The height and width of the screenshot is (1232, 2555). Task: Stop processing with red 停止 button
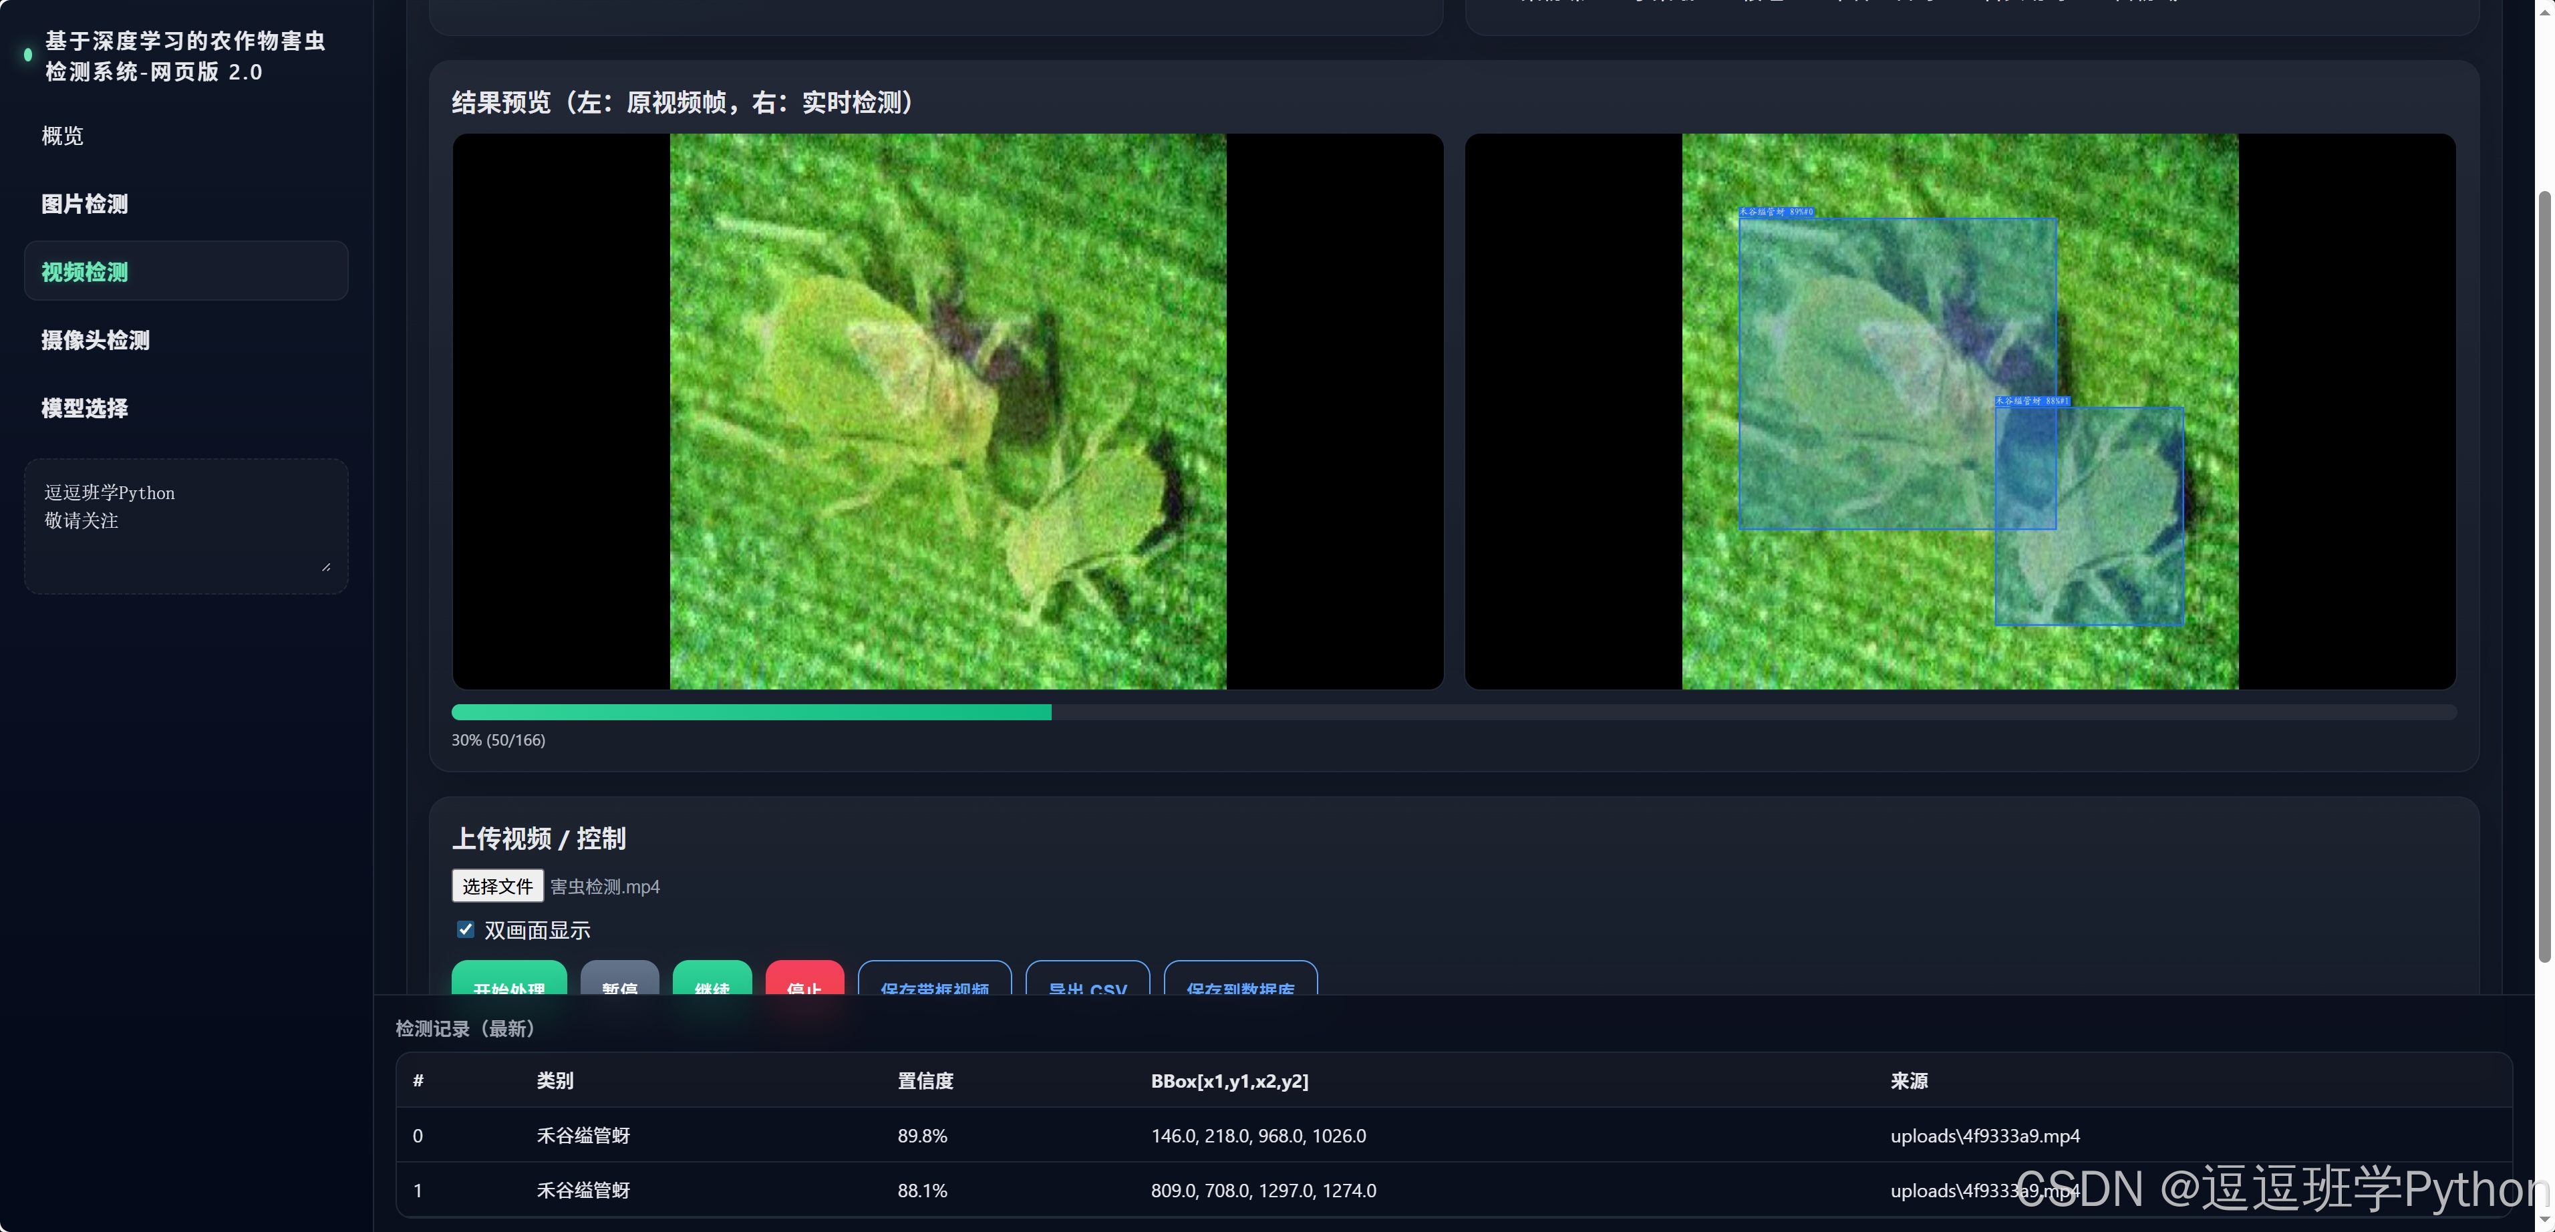(803, 981)
